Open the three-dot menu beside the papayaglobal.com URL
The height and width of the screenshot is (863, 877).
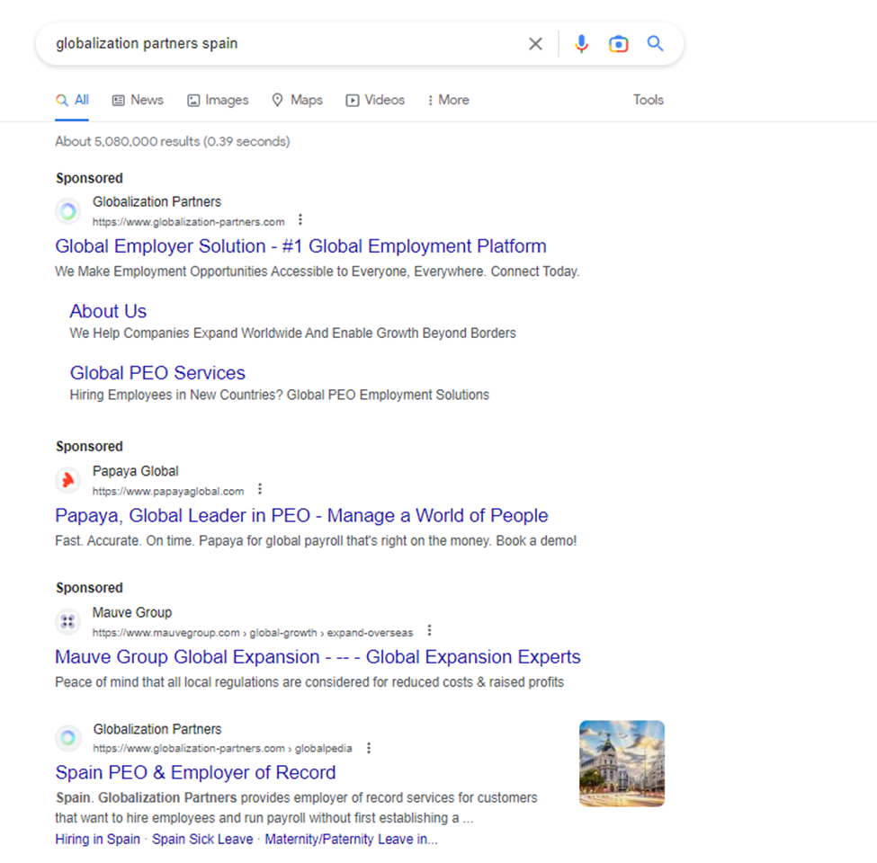point(260,490)
